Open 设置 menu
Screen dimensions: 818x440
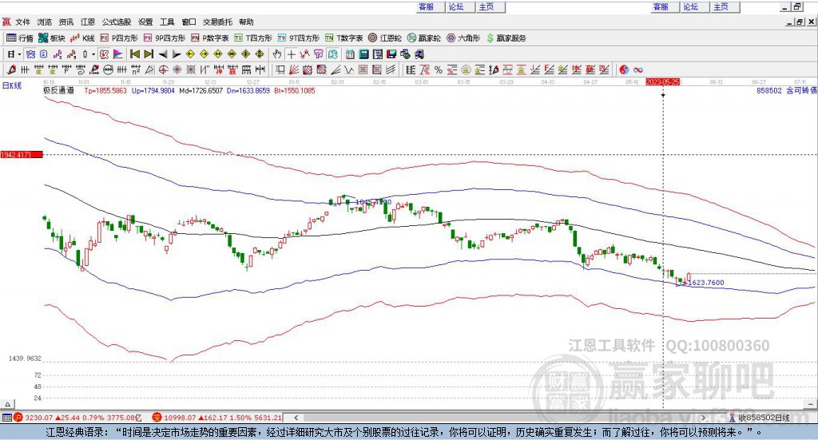coord(145,22)
